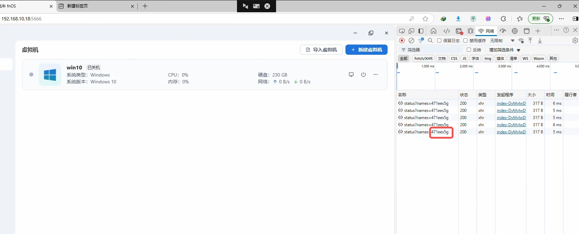Select the 网络 Network tab
The height and width of the screenshot is (234, 579).
click(486, 31)
